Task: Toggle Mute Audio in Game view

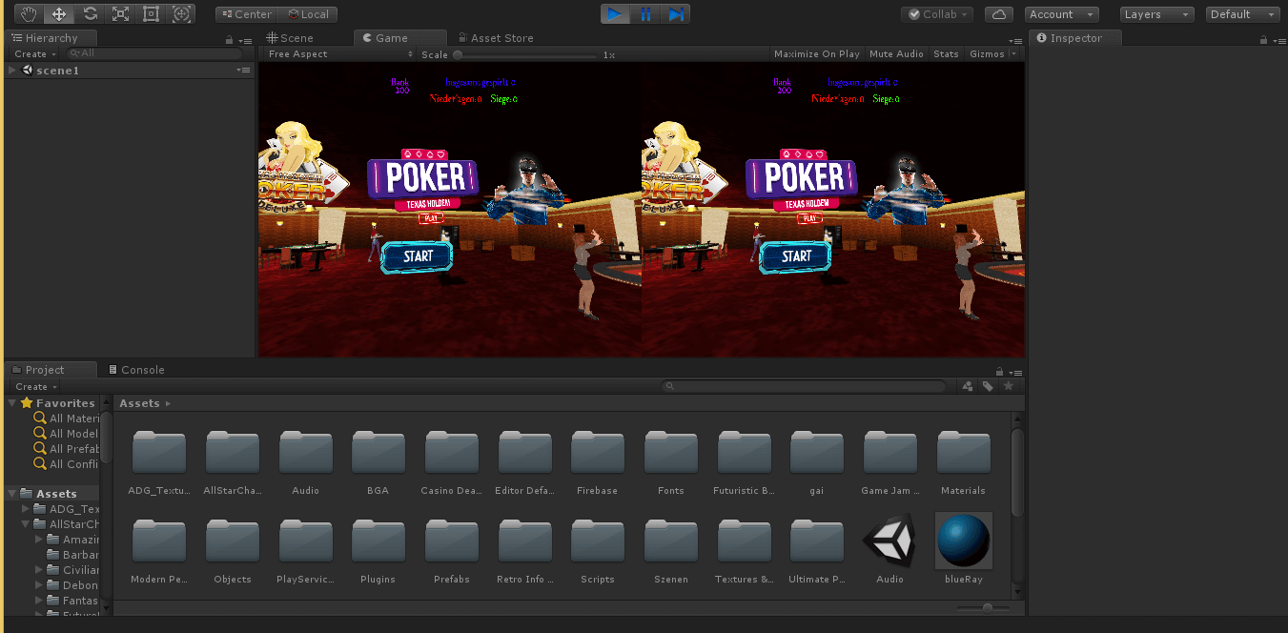Action: click(x=896, y=54)
